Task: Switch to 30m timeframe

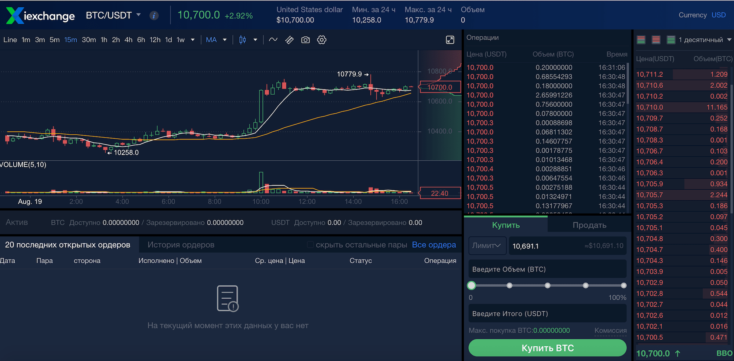Action: click(89, 40)
